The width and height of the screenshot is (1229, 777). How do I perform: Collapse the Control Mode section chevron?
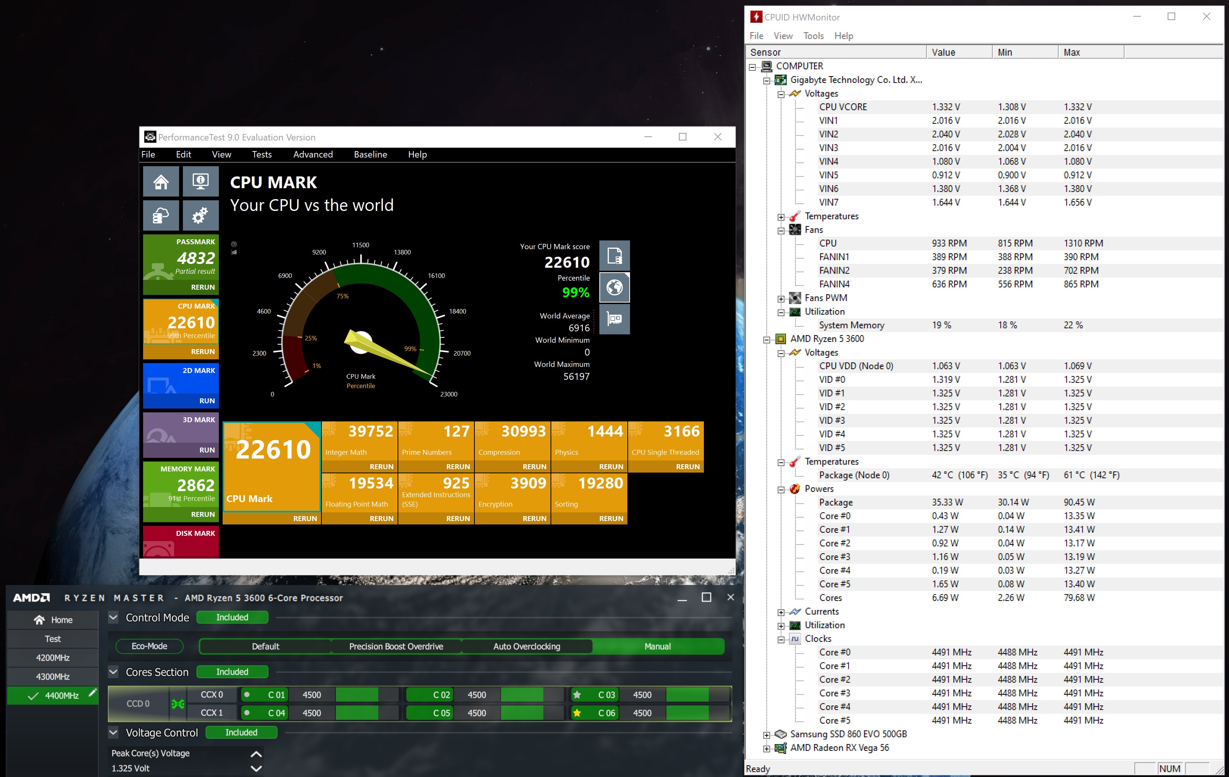113,617
